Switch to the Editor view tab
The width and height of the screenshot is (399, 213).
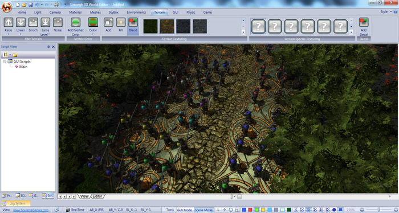tap(97, 196)
